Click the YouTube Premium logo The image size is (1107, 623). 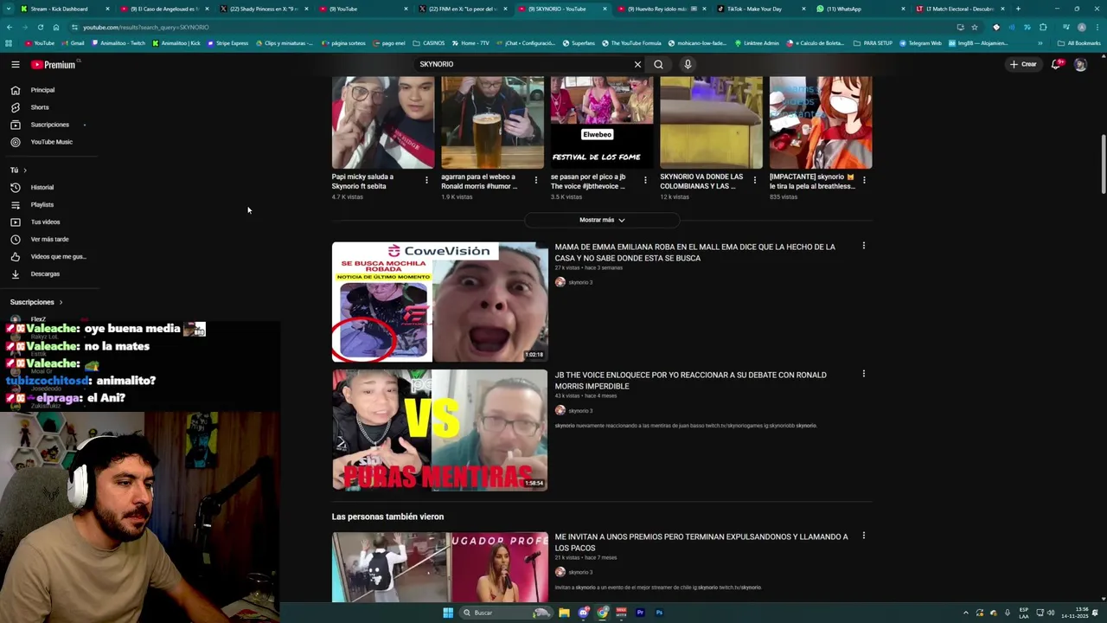tap(54, 65)
